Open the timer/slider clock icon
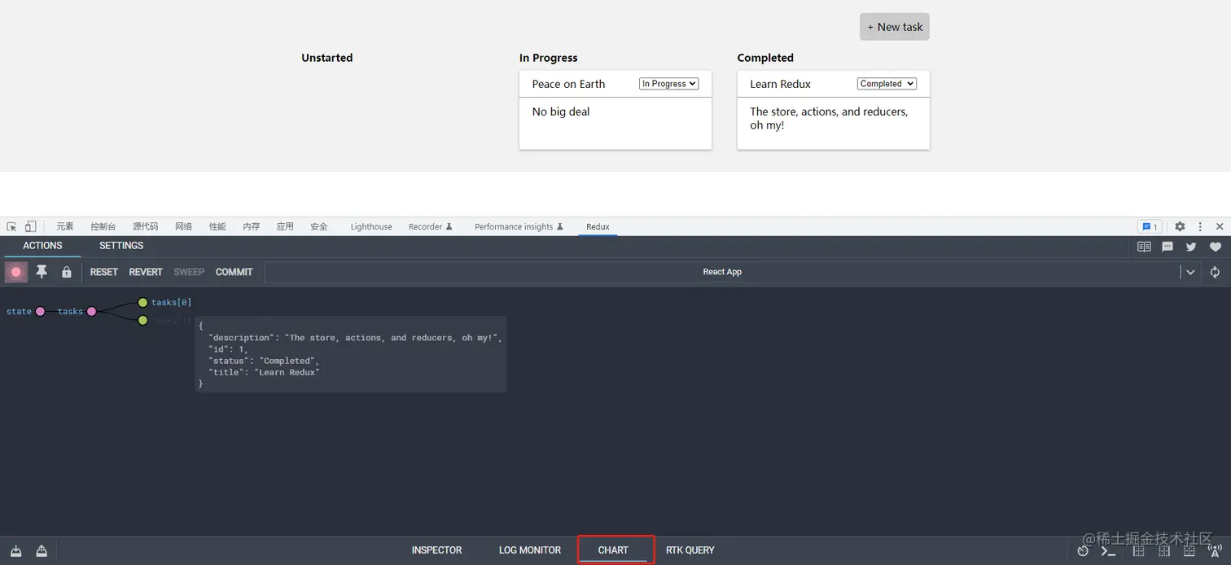The height and width of the screenshot is (565, 1231). 1083,551
